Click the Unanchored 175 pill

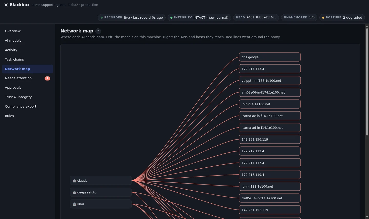point(299,18)
